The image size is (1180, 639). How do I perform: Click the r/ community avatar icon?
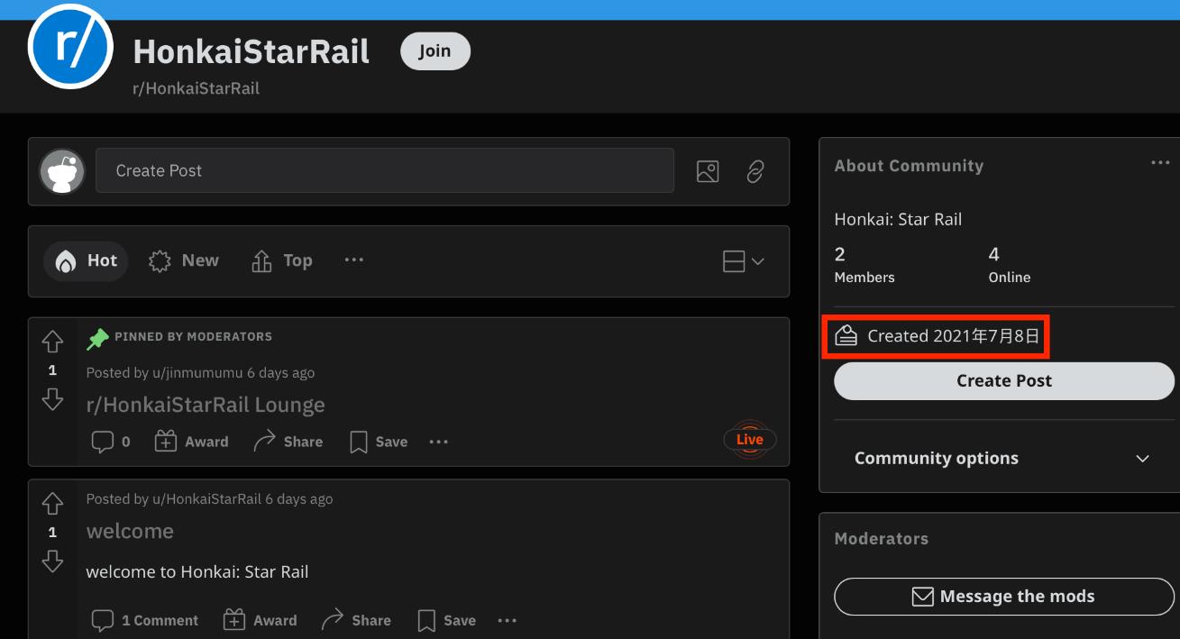point(70,46)
